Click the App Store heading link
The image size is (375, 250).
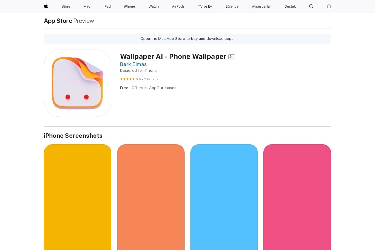click(x=58, y=21)
